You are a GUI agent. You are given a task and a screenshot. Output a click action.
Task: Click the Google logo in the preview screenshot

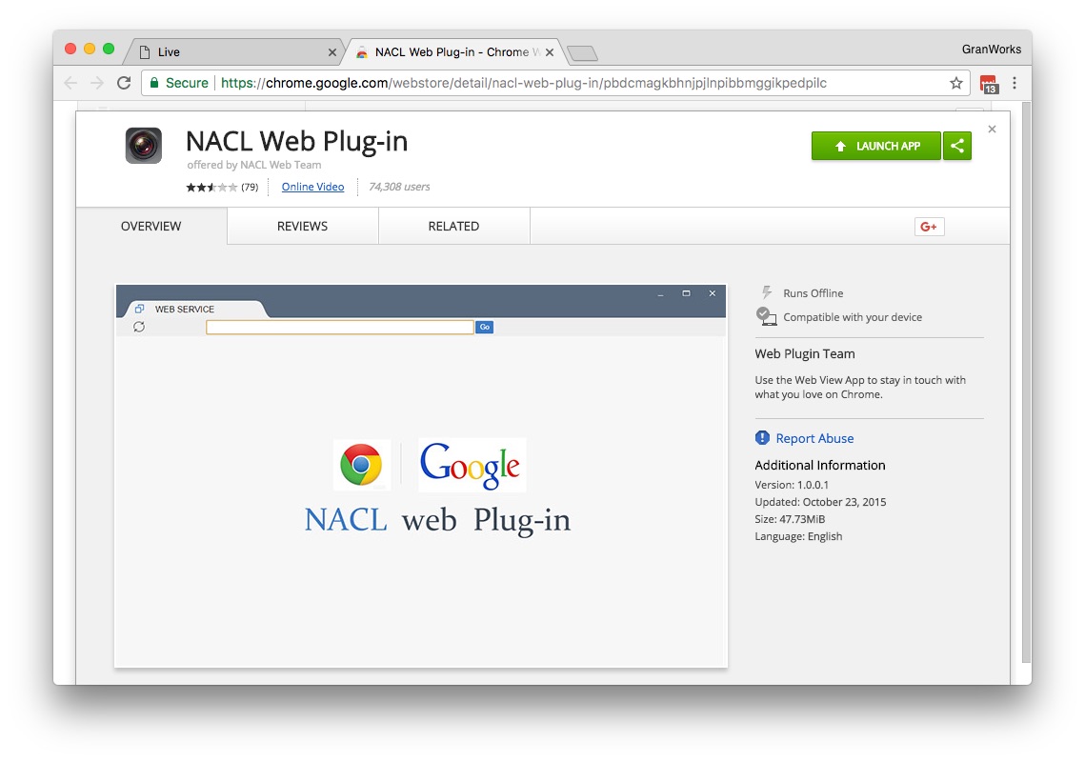(x=472, y=465)
